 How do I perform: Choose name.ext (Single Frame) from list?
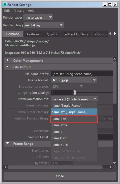click(74, 112)
